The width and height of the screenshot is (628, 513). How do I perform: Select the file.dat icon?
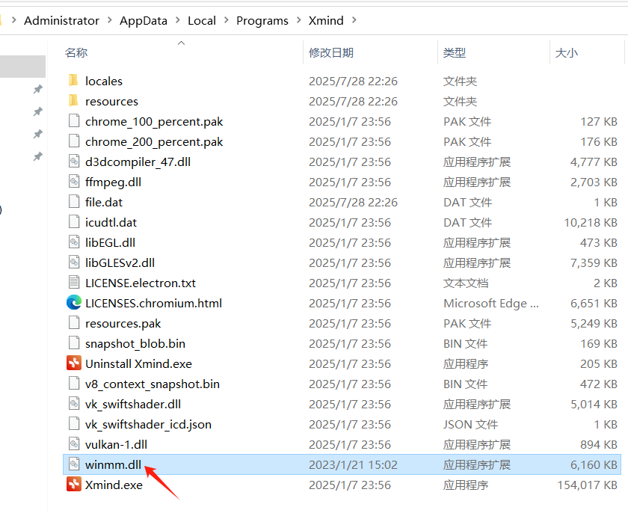point(74,202)
